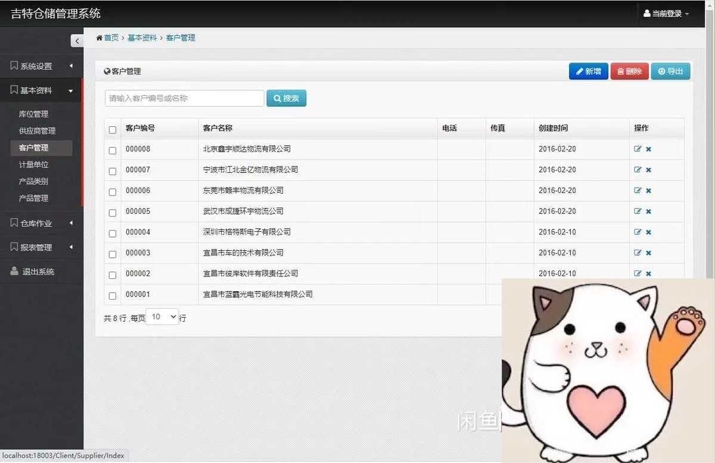This screenshot has height=463, width=715.
Task: Click the person icon beside 退出系统
Action: tap(14, 271)
